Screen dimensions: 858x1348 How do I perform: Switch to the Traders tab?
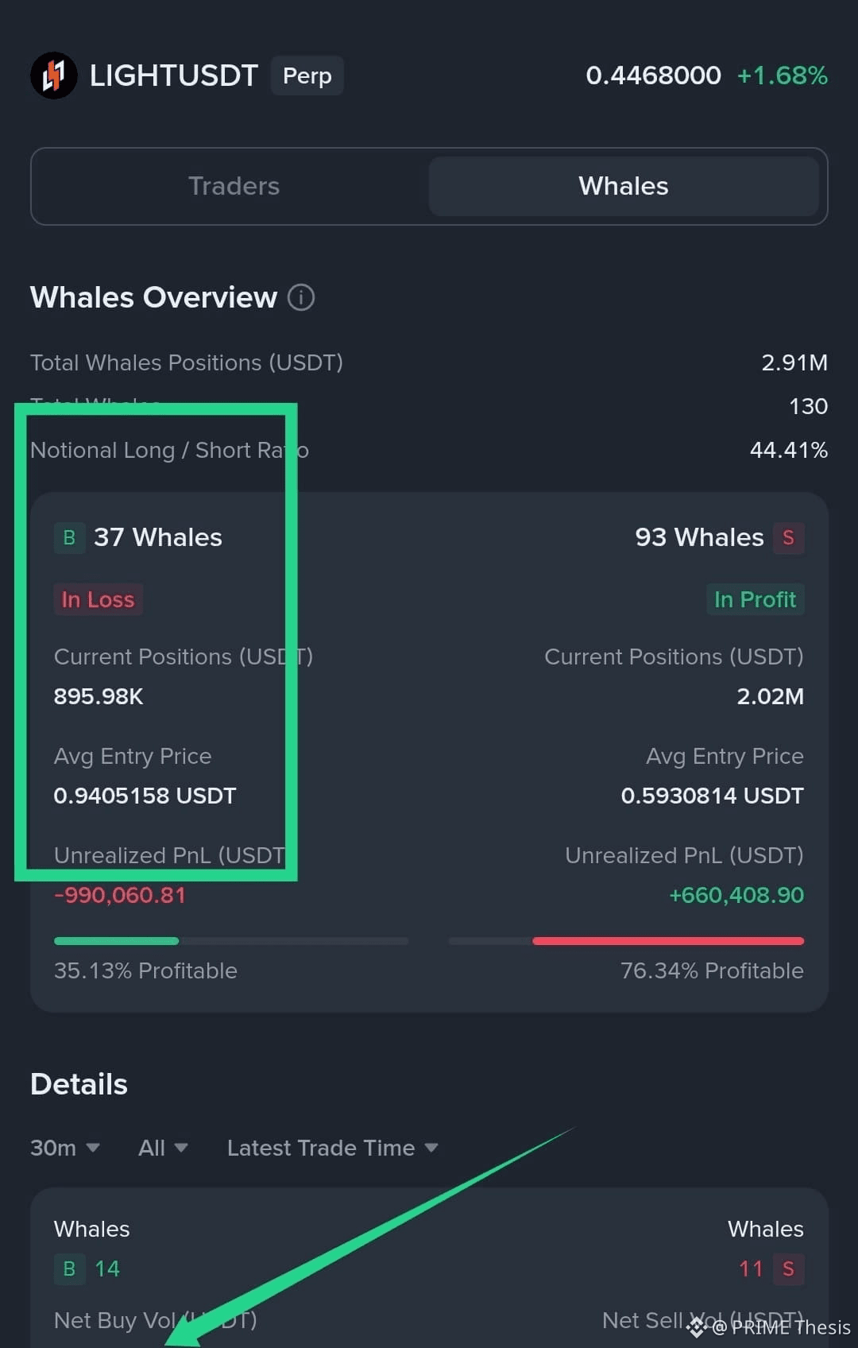[x=234, y=186]
